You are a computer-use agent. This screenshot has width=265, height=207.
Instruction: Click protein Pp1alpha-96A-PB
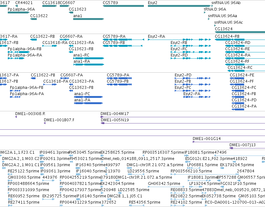coord(26,88)
